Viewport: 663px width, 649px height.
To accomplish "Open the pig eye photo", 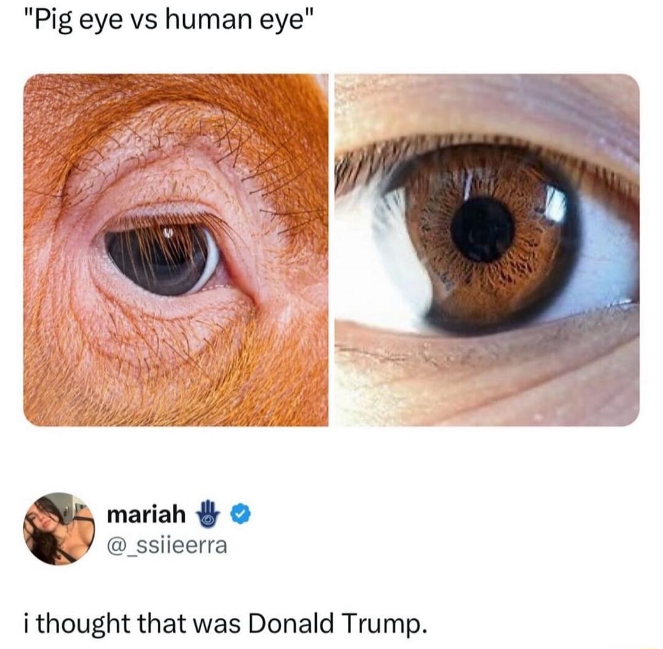I will point(176,250).
